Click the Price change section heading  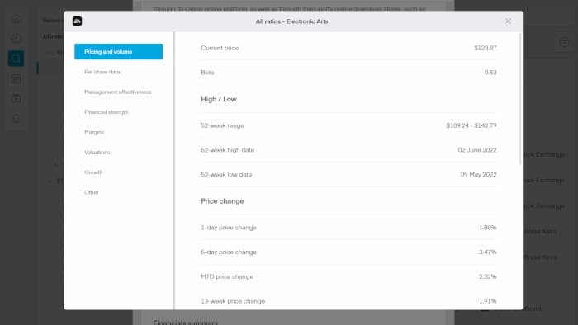[222, 201]
